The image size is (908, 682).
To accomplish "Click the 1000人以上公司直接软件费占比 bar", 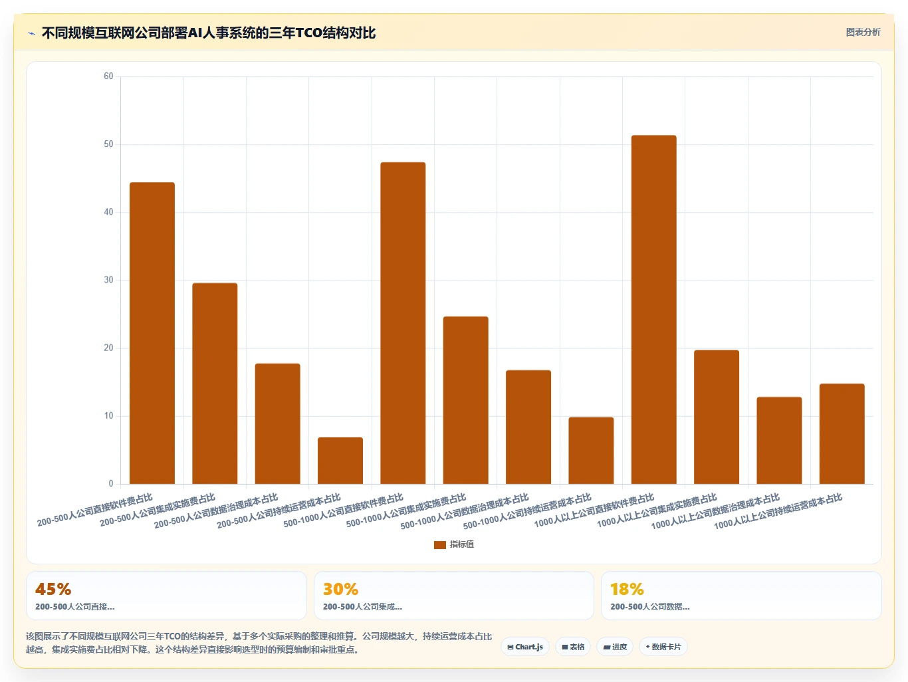I will coord(654,310).
